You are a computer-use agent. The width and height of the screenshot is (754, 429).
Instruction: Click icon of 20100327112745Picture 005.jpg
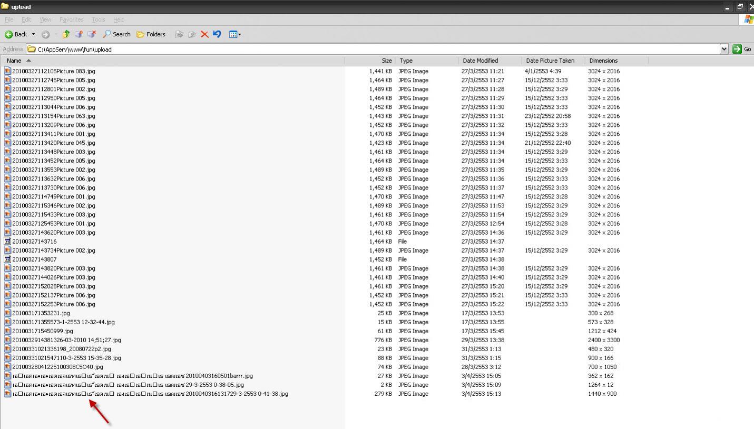pos(8,80)
